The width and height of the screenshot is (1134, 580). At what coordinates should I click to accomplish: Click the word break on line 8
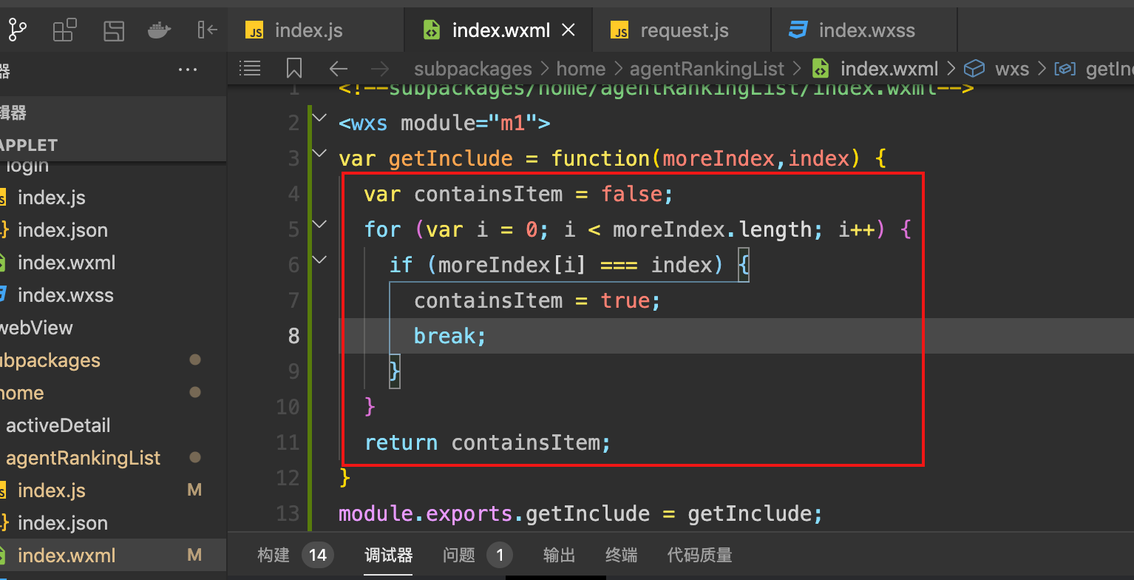tap(444, 336)
